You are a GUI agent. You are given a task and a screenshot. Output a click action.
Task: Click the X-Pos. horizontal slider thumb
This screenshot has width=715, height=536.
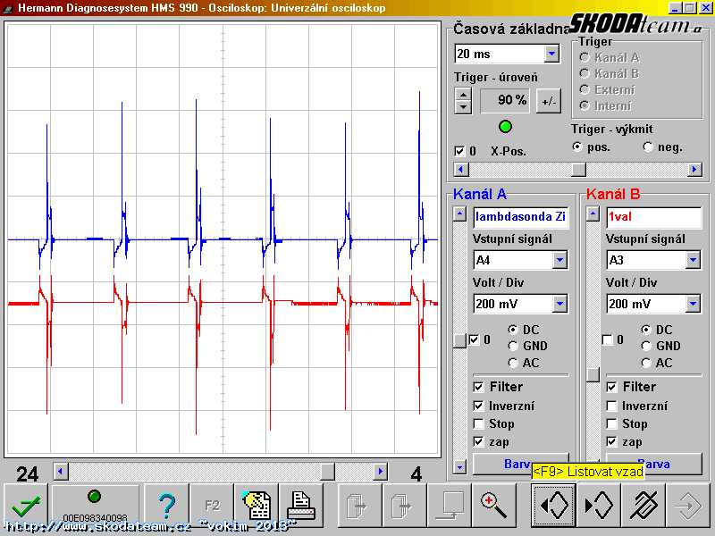click(x=578, y=170)
